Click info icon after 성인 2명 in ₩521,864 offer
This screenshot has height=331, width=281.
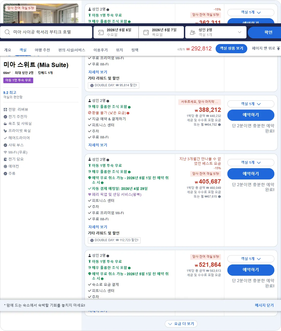click(108, 256)
